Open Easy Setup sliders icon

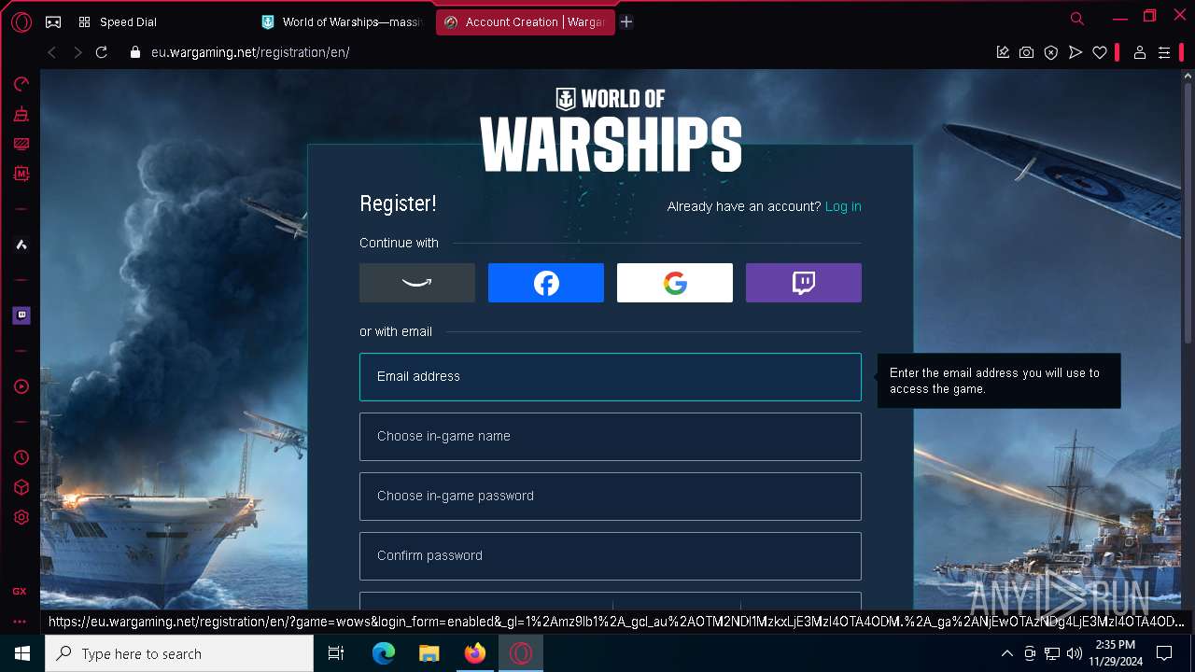[x=1164, y=52]
